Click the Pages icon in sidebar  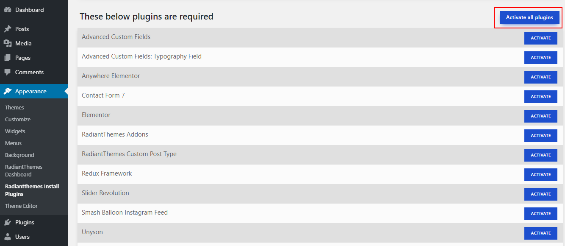[x=8, y=58]
